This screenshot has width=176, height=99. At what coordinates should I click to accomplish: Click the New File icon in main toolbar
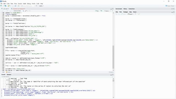coord(1,6)
